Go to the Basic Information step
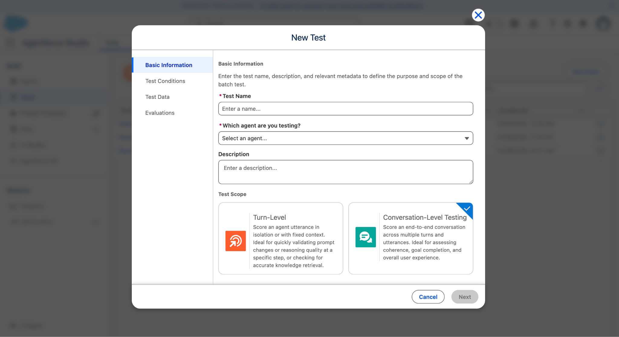This screenshot has width=619, height=337. 169,65
